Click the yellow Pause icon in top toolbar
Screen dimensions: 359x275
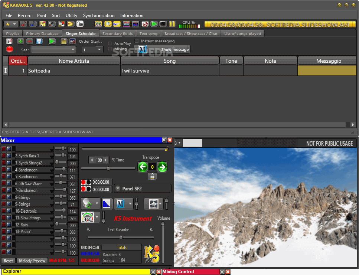172,24
